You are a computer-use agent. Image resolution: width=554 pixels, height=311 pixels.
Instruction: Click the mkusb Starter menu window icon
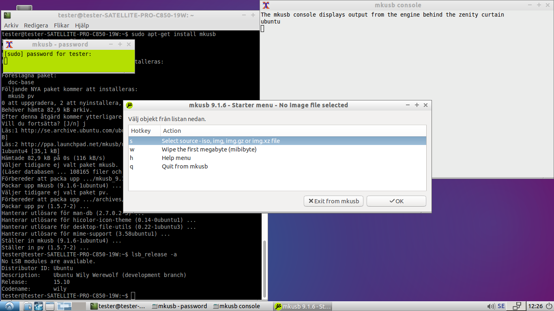click(130, 105)
